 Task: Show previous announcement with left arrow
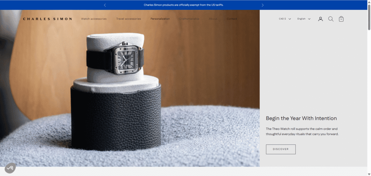pos(105,5)
